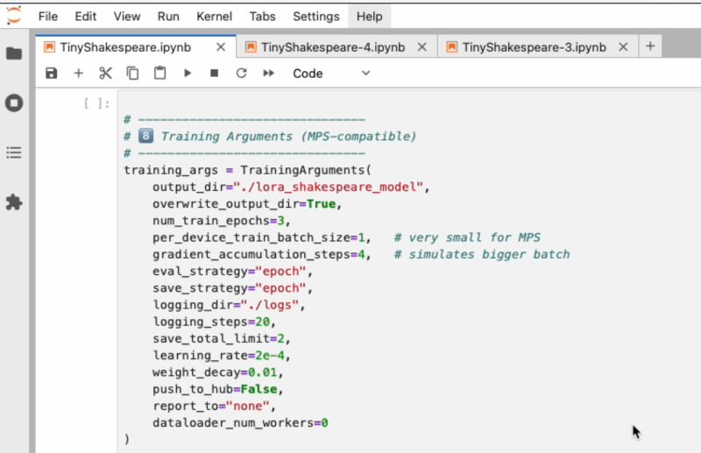Screen dimensions: 701x453
Task: Click the empty cell execution prompt
Action: (x=97, y=103)
